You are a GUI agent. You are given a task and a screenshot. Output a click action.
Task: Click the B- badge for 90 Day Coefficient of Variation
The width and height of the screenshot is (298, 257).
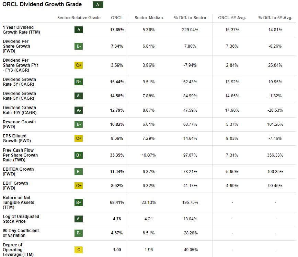[x=79, y=233]
